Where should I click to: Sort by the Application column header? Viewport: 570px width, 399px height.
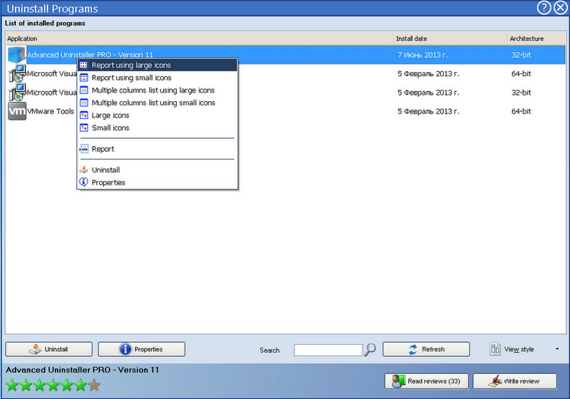pyautogui.click(x=199, y=38)
